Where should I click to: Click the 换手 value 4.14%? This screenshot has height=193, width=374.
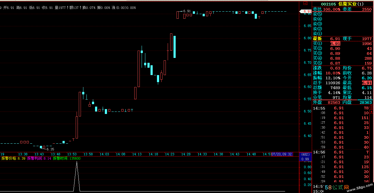[x=334, y=93]
